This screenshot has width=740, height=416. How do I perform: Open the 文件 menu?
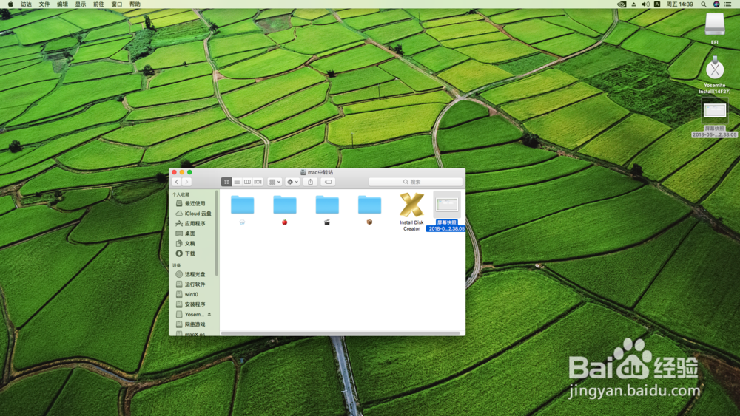click(44, 4)
